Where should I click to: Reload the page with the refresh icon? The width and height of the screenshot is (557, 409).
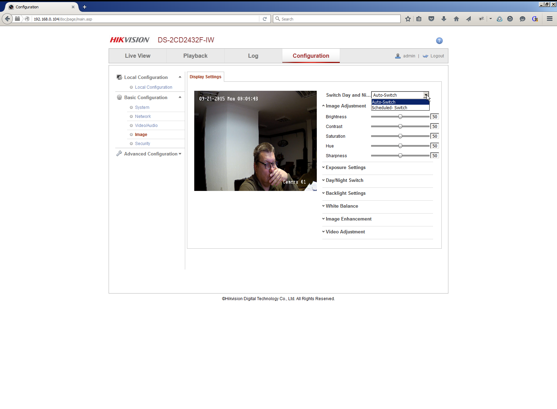(265, 19)
